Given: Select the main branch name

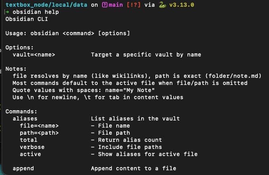Looking at the screenshot, I should tap(116, 5).
